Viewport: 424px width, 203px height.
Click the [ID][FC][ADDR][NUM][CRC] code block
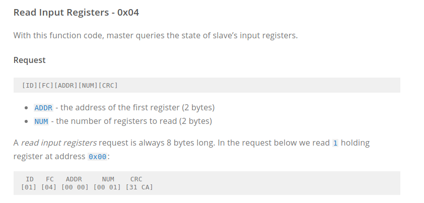tap(207, 85)
